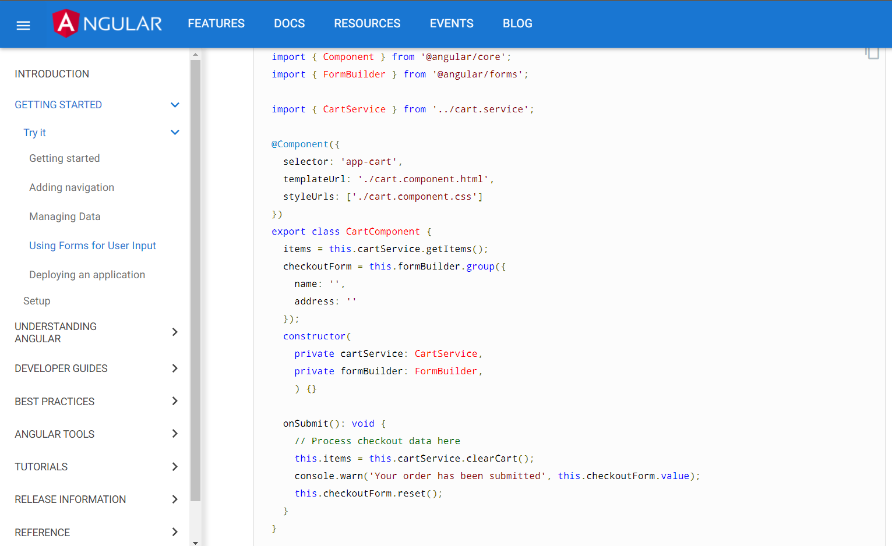
Task: Navigate to the Blog
Action: coord(517,23)
